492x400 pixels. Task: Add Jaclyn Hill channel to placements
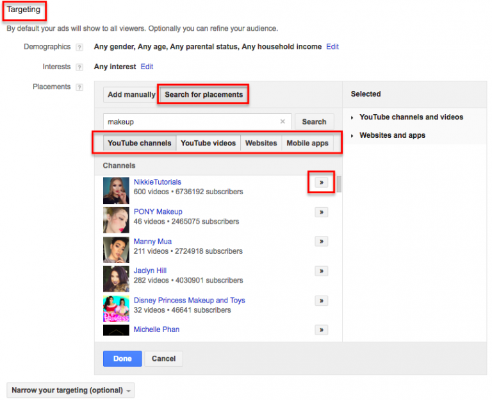(x=321, y=271)
